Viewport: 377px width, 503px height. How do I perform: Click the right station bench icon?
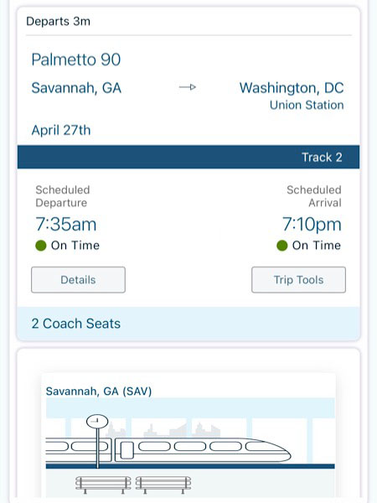(x=163, y=485)
